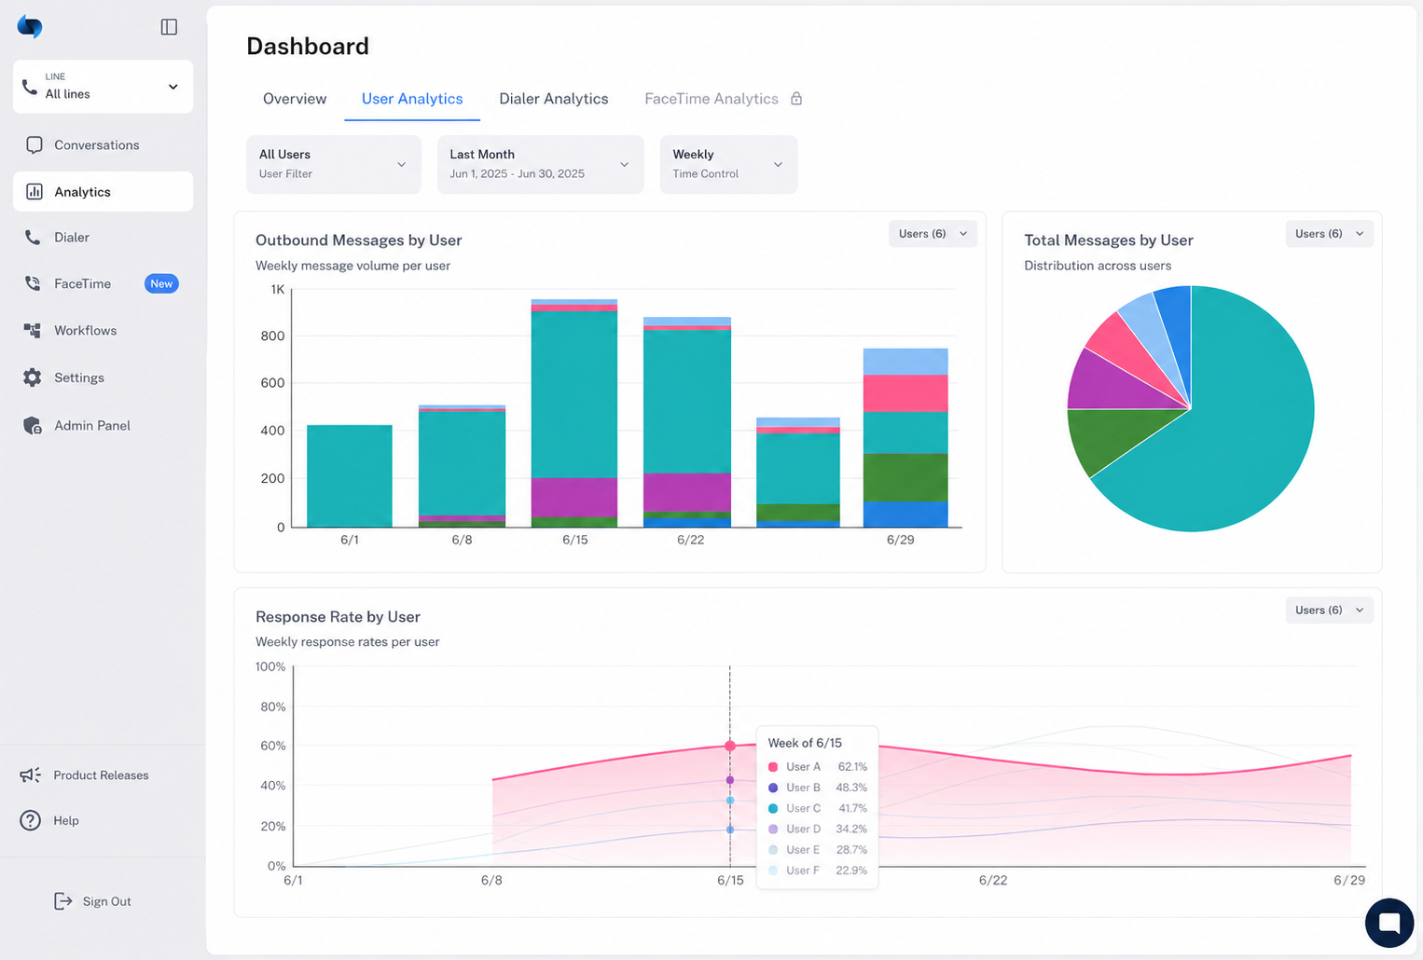
Task: Select Analytics in the sidebar
Action: pyautogui.click(x=103, y=191)
